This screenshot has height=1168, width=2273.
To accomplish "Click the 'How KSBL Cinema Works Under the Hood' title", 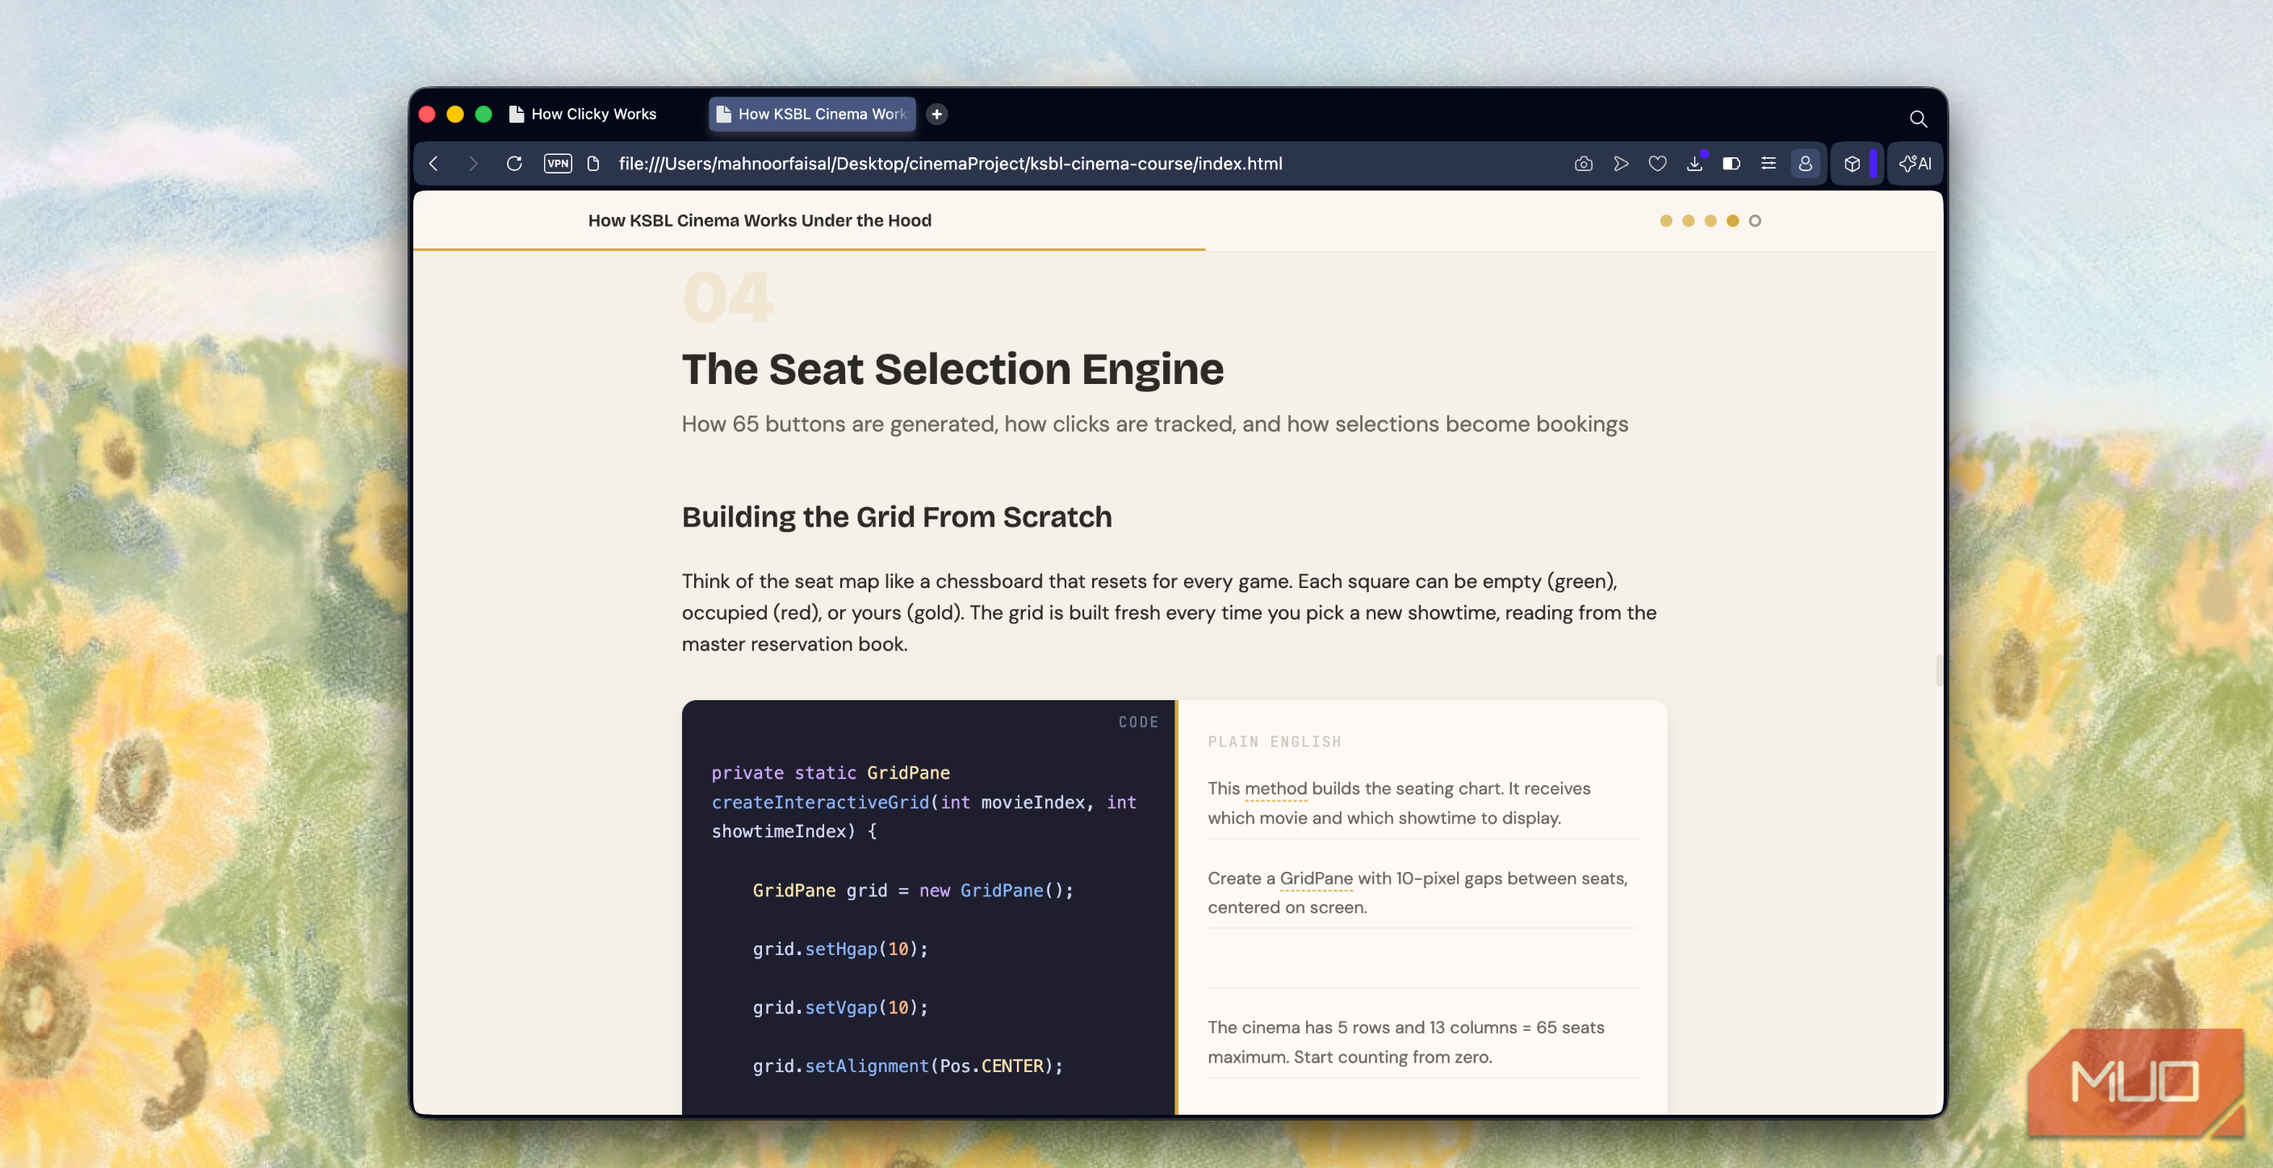I will pyautogui.click(x=760, y=220).
